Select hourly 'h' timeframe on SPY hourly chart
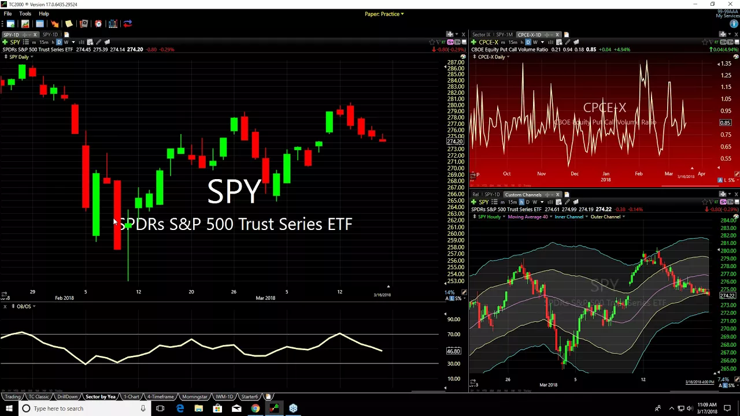Image resolution: width=740 pixels, height=416 pixels. pos(521,202)
